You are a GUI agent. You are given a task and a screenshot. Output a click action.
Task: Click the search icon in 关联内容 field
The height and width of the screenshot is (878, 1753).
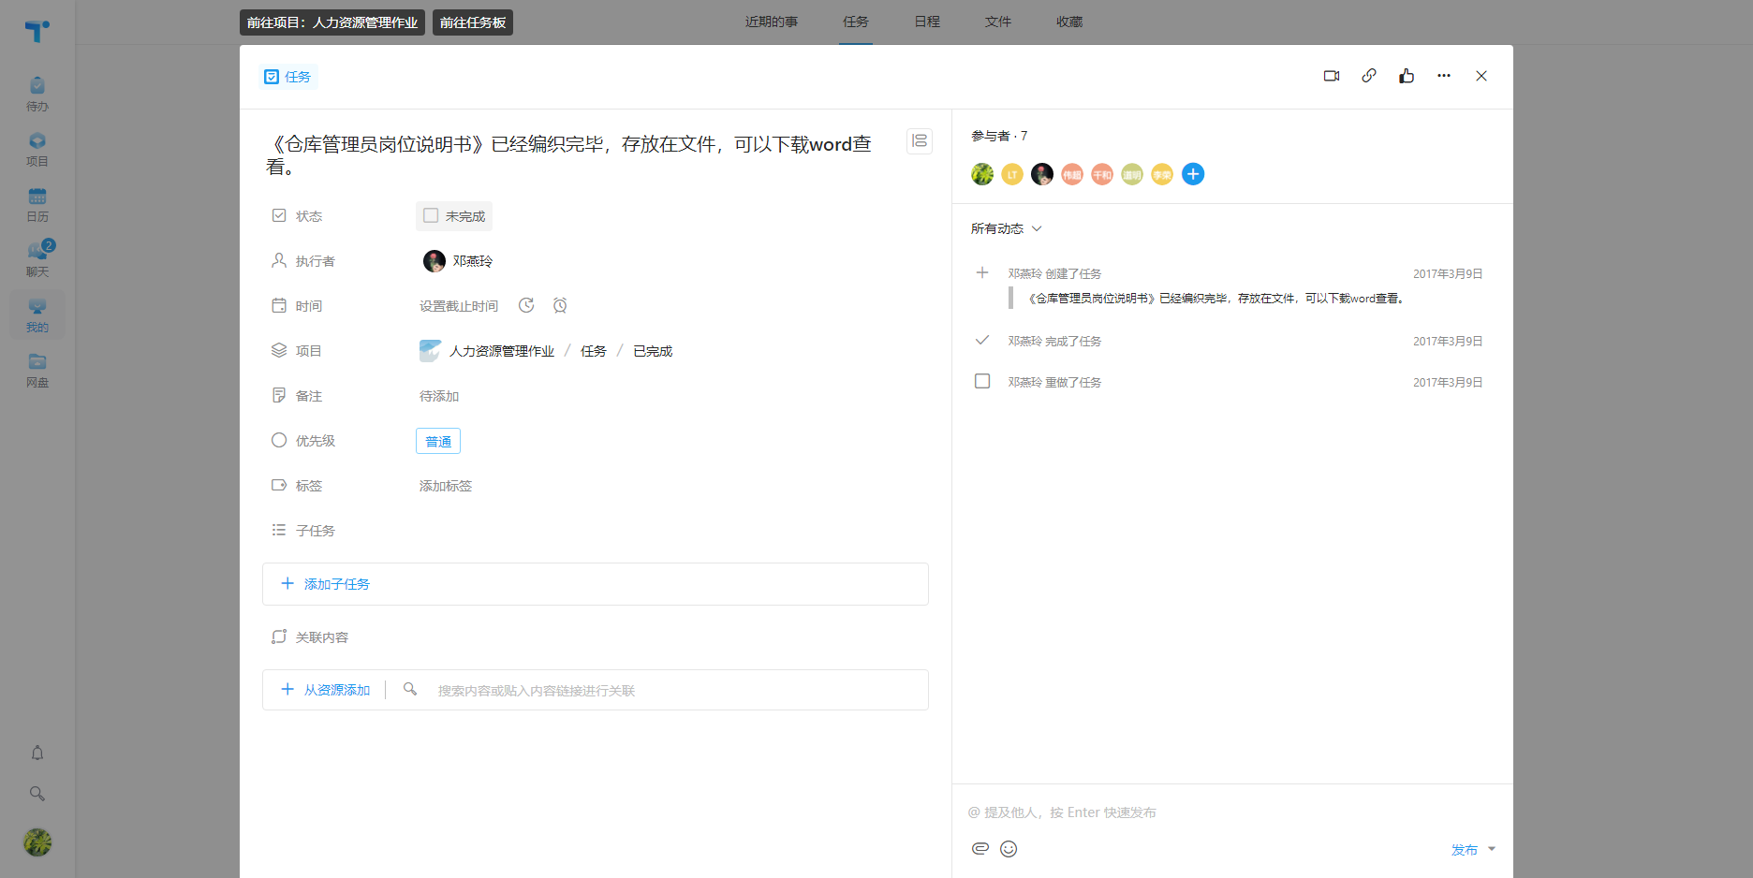[x=410, y=689]
